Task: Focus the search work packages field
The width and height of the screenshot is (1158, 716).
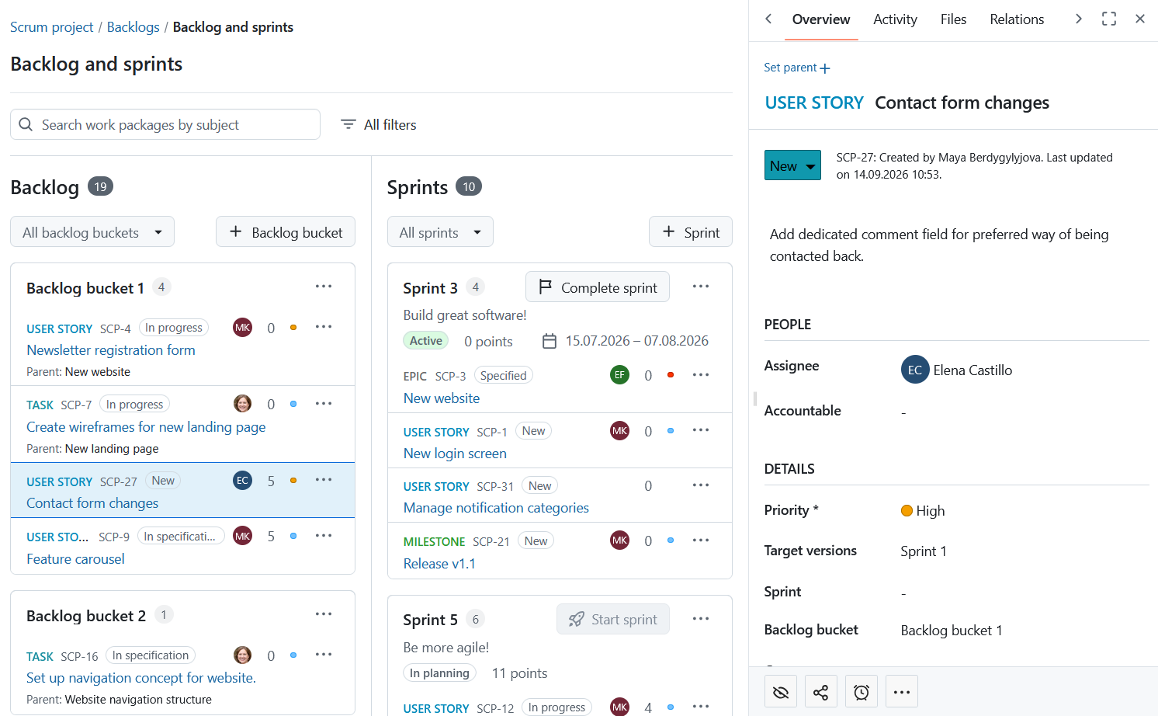Action: (x=165, y=124)
